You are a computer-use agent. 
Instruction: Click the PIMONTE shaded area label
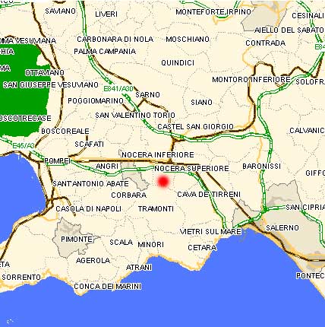[77, 239]
